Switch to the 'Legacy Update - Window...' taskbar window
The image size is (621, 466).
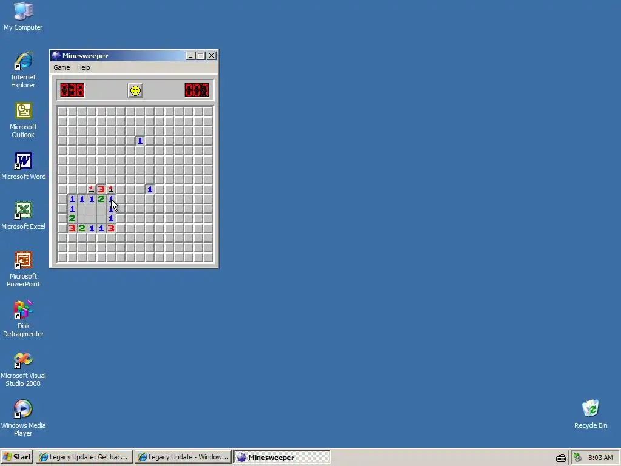pos(183,457)
